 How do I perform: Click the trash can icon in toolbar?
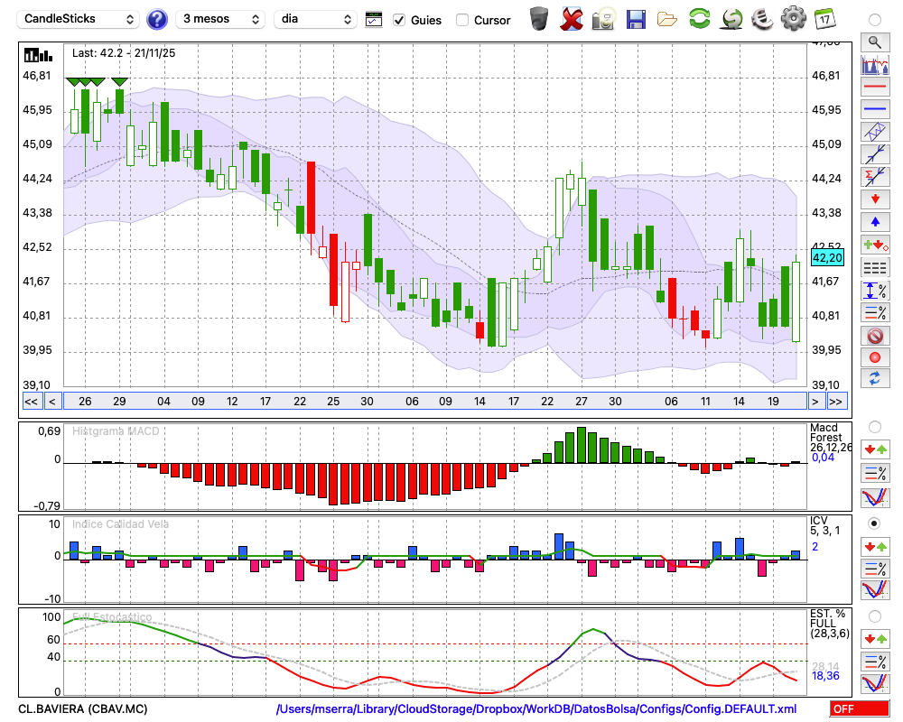(539, 19)
